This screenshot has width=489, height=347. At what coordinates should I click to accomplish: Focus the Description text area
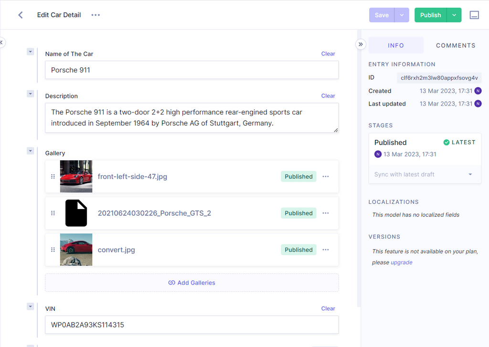click(192, 118)
